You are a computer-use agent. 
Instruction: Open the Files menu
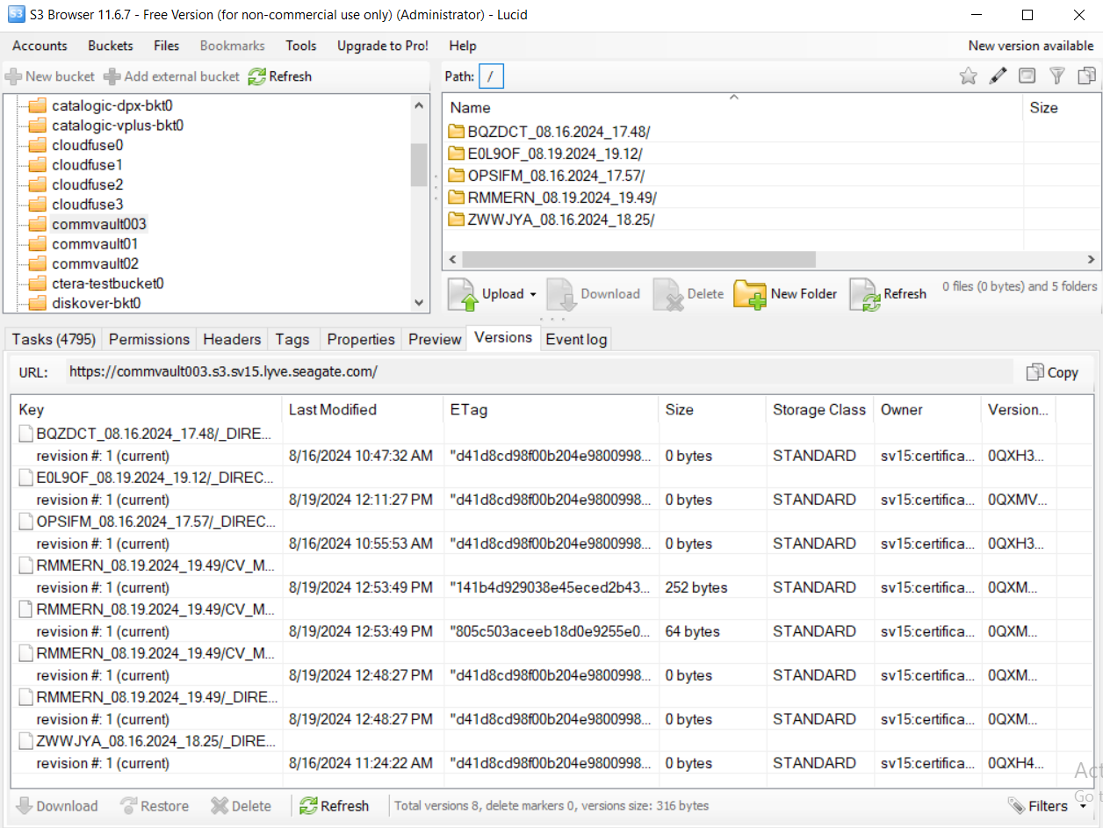coord(166,46)
